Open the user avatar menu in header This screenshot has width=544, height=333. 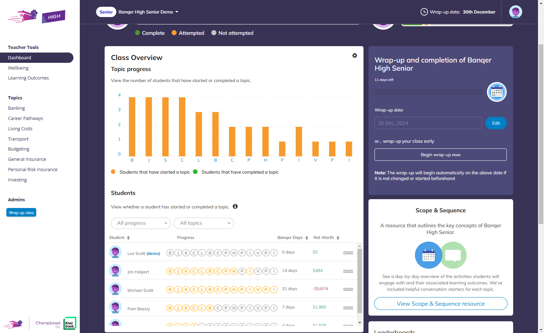[516, 12]
